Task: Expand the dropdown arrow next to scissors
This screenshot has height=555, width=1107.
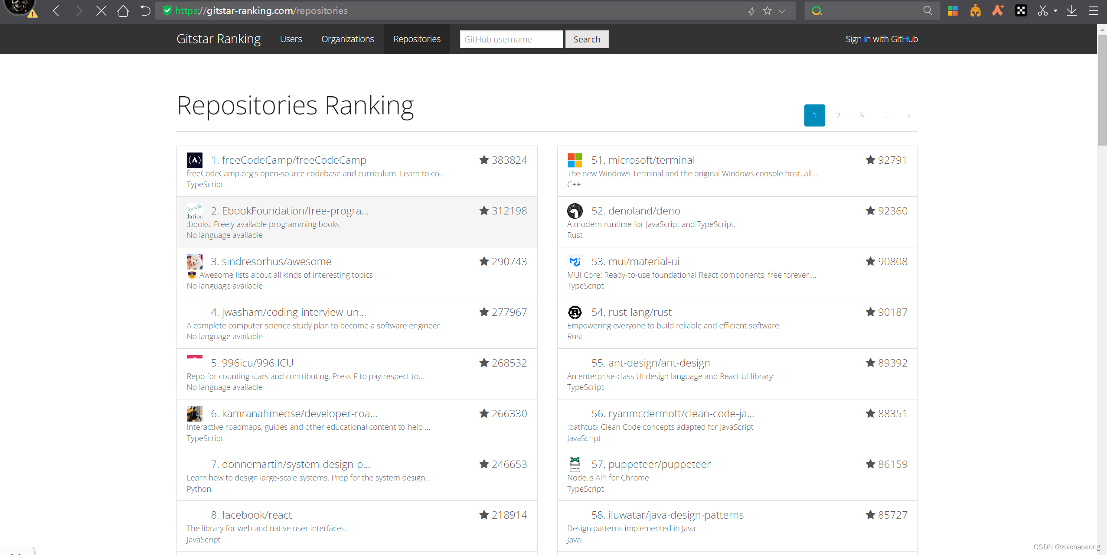Action: click(x=1055, y=11)
